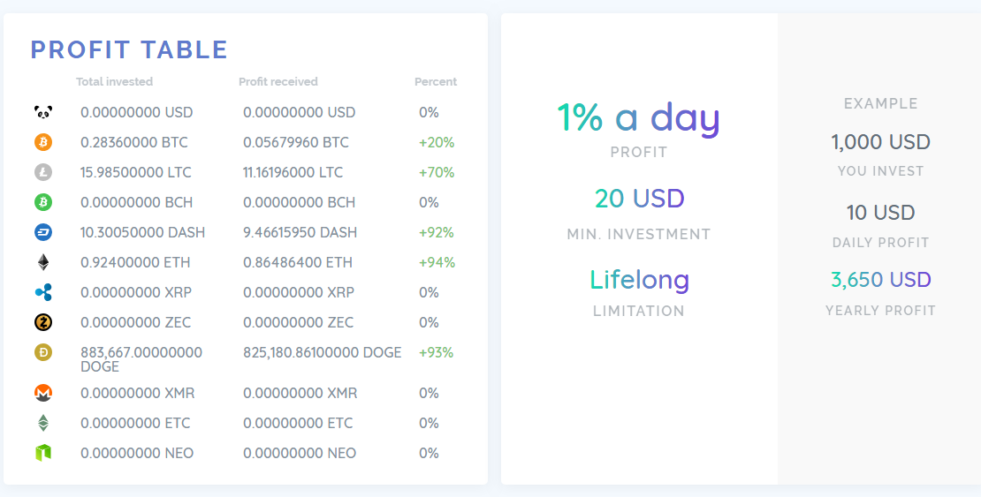981x497 pixels.
Task: Click the green NEO coin icon
Action: pyautogui.click(x=43, y=453)
